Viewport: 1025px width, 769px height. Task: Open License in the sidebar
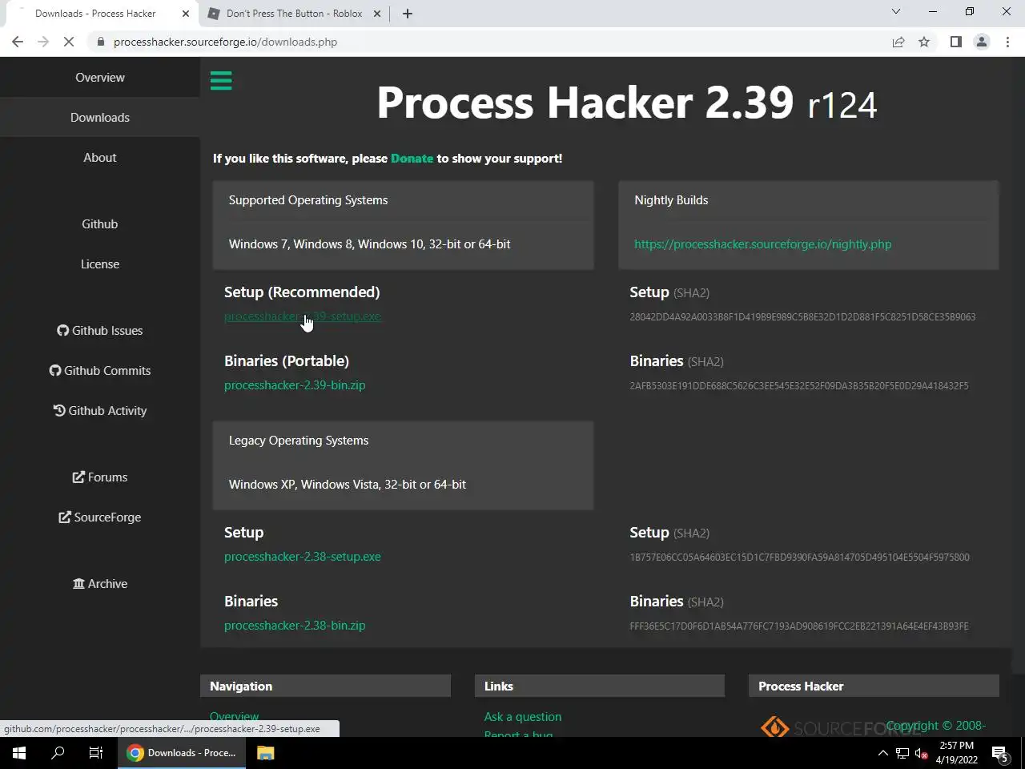click(x=100, y=264)
